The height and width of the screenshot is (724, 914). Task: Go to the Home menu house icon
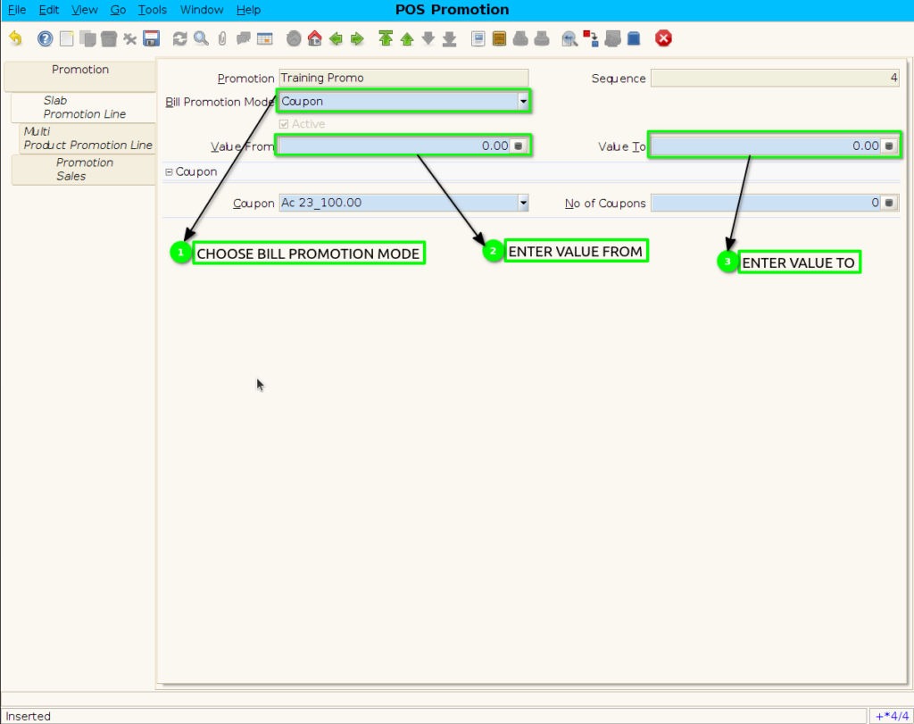click(315, 38)
